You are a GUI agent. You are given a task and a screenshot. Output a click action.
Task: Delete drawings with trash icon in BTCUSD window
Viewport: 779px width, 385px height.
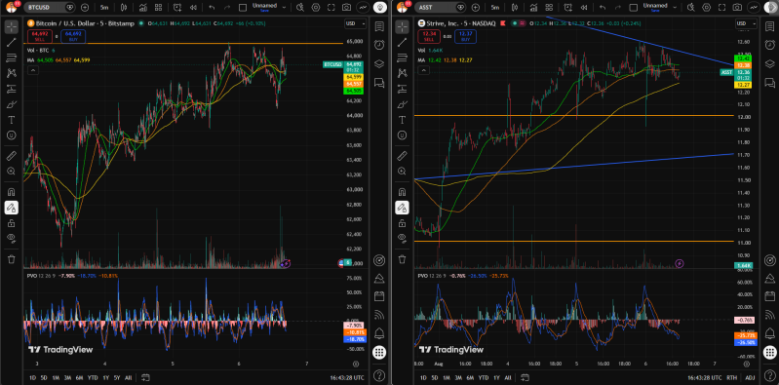[11, 259]
